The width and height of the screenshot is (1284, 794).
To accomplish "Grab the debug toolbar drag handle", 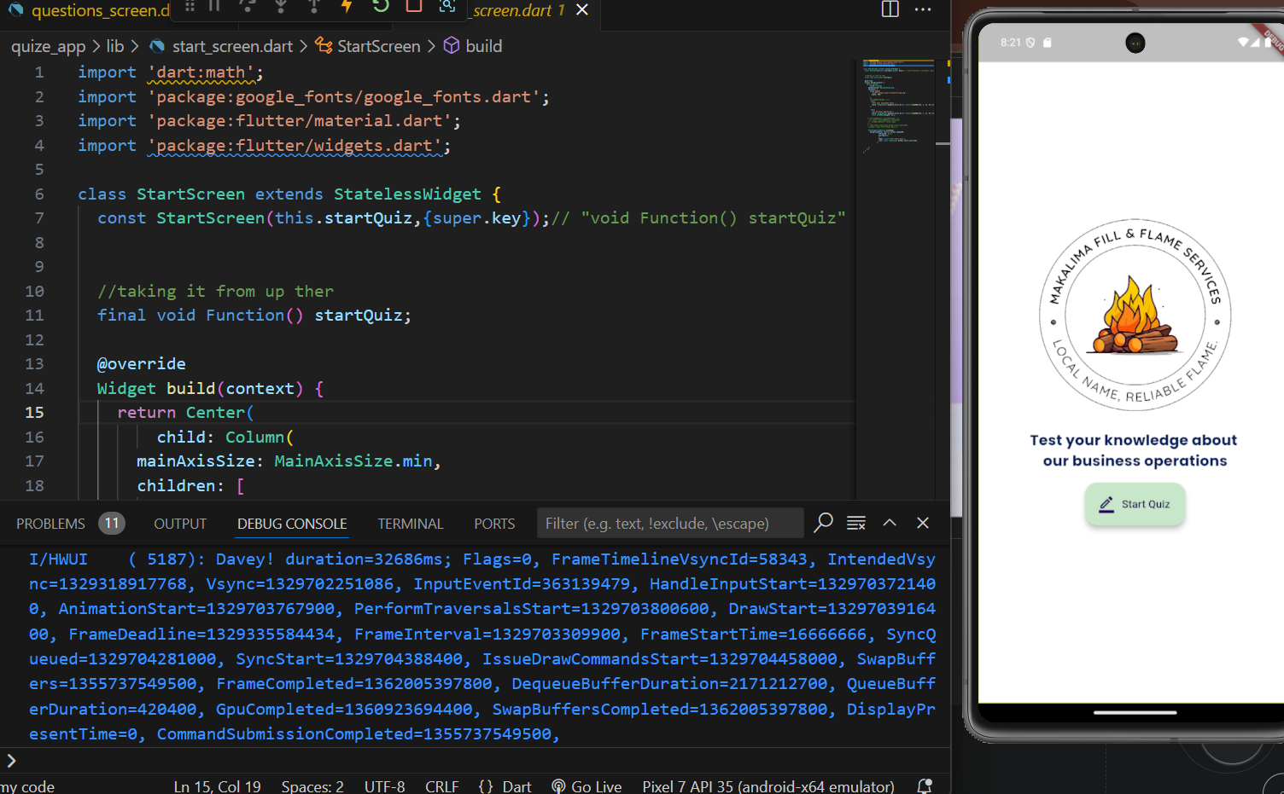I will click(190, 5).
